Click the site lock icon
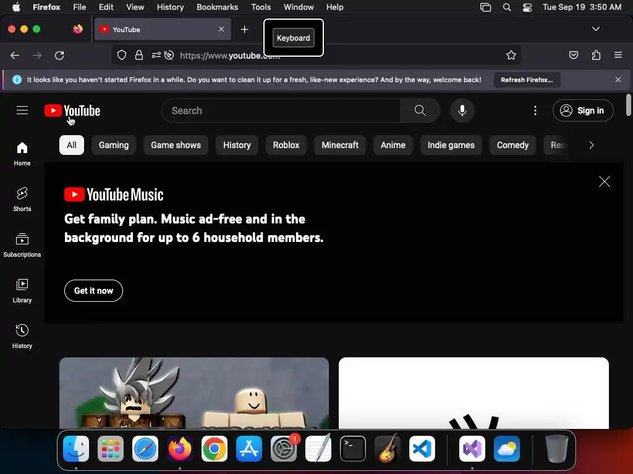The width and height of the screenshot is (633, 474). pos(139,55)
